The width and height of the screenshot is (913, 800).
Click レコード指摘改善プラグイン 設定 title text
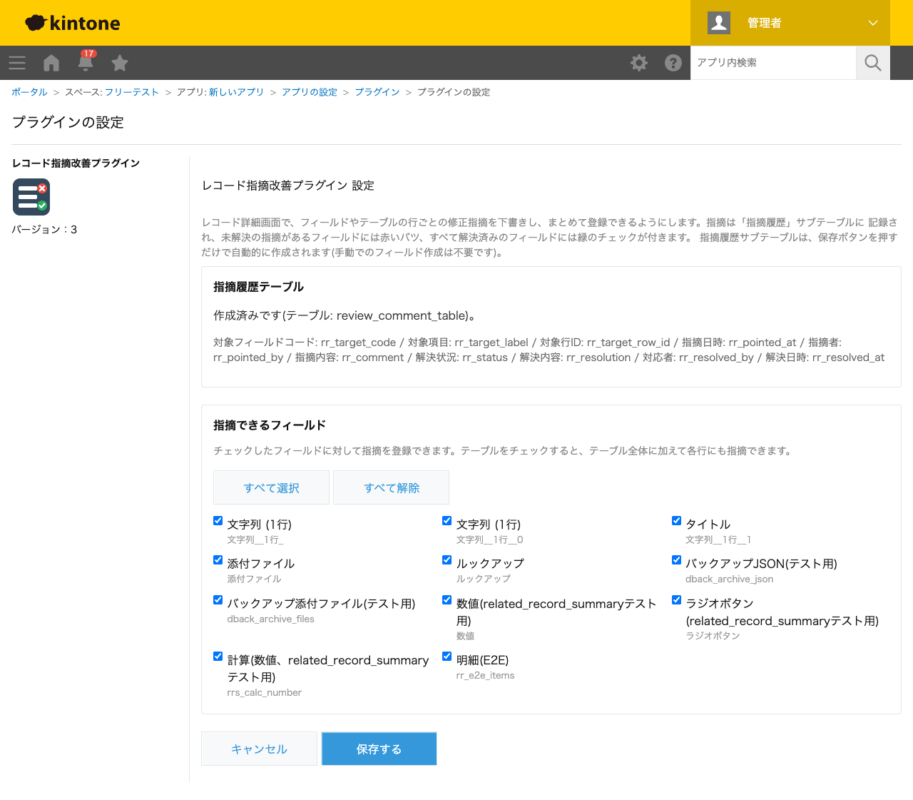tap(288, 186)
